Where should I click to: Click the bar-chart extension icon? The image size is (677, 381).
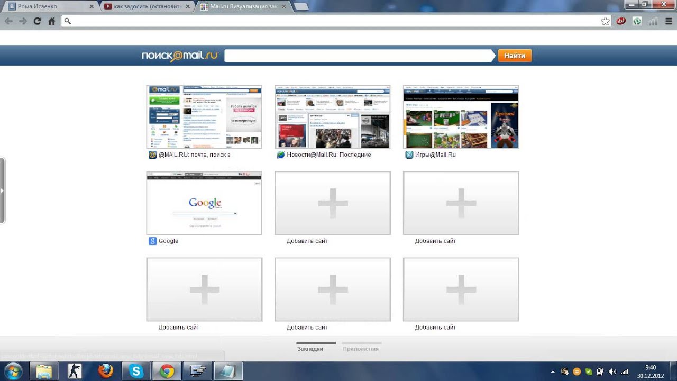(x=653, y=21)
